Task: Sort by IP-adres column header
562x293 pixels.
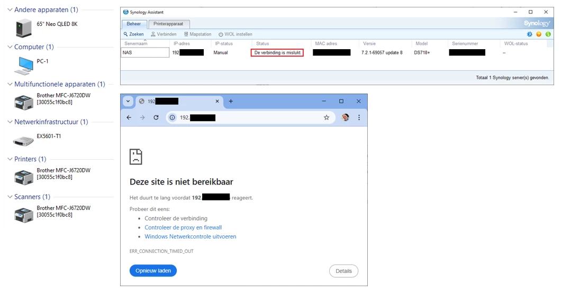Action: pyautogui.click(x=191, y=44)
